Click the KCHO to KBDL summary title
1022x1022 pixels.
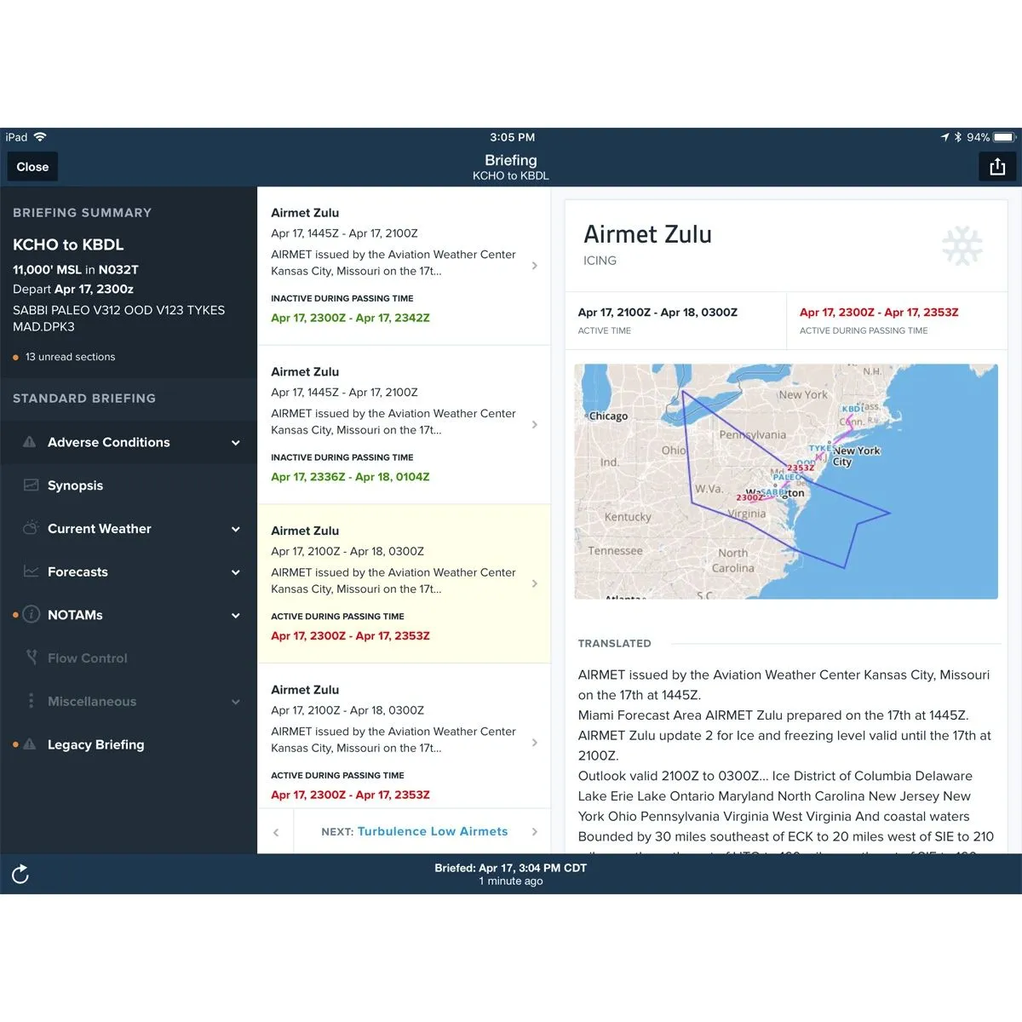pyautogui.click(x=68, y=244)
